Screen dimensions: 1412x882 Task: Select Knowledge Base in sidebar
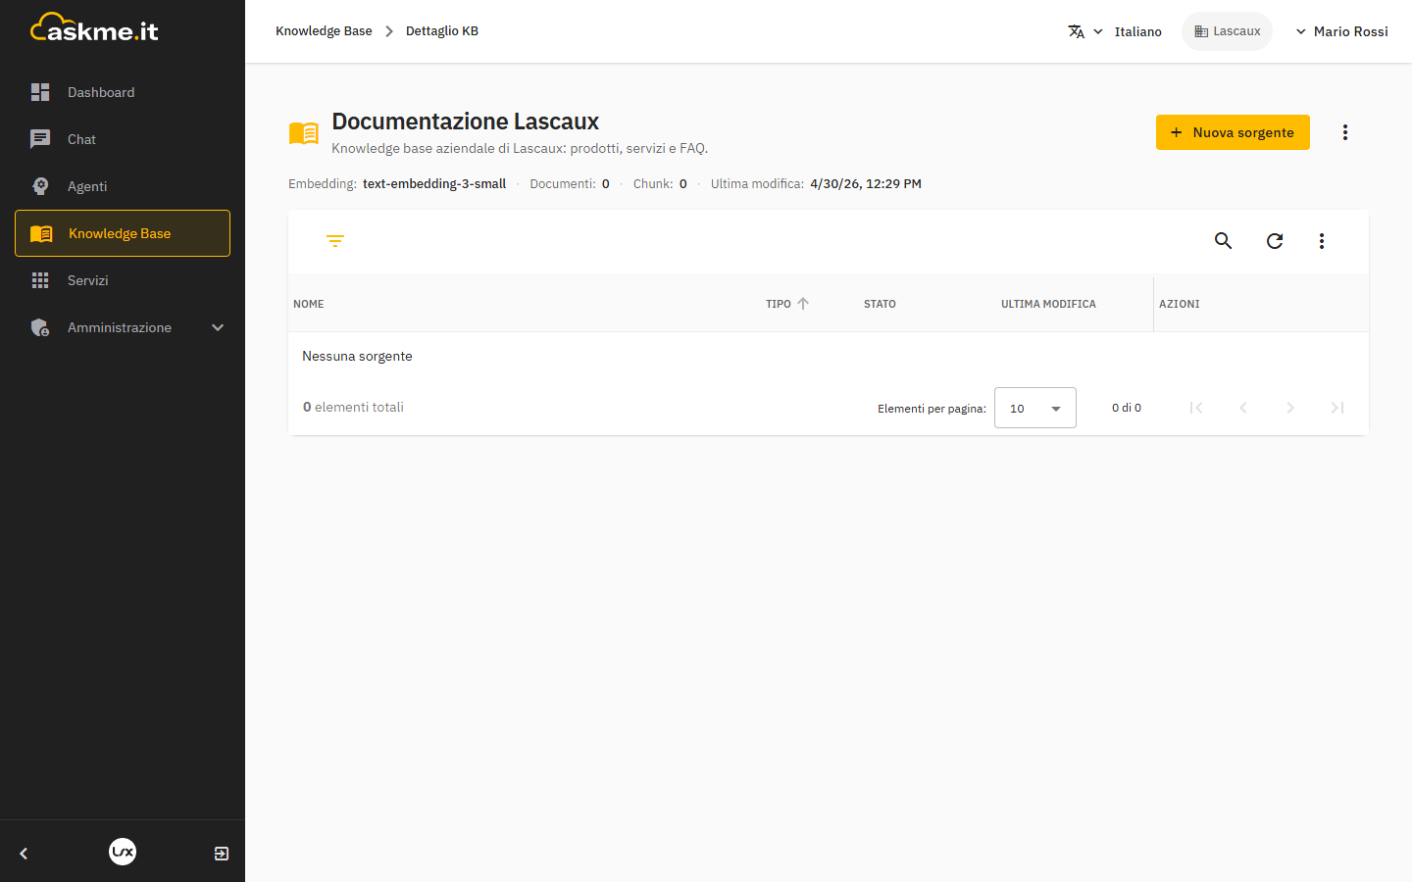[123, 233]
